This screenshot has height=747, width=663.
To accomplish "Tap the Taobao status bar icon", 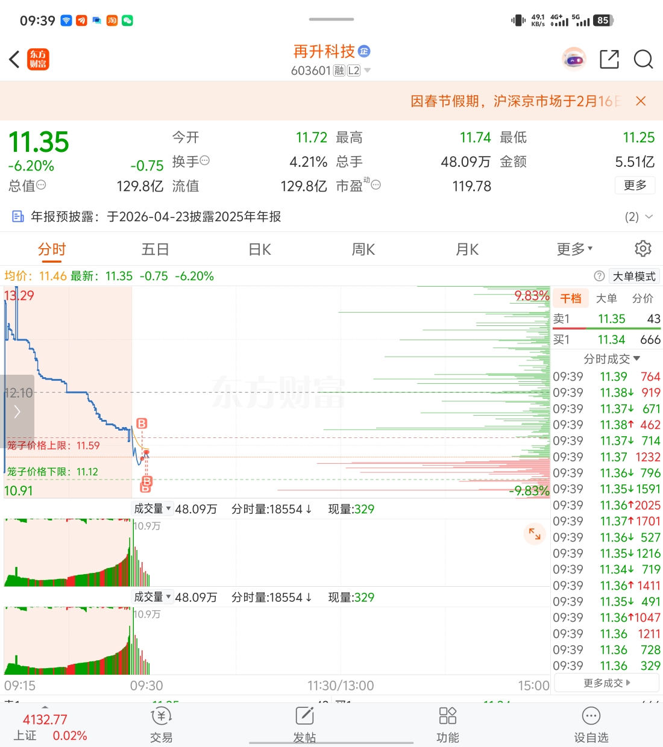I will tap(112, 20).
